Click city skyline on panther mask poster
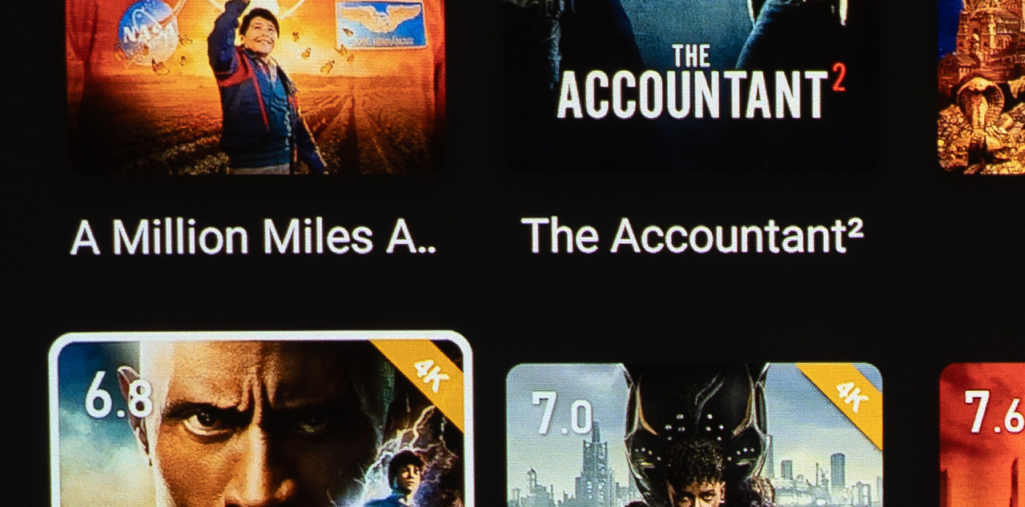 point(573,472)
